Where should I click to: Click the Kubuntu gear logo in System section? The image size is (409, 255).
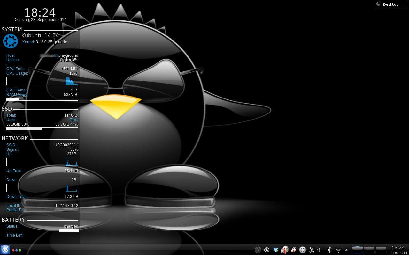click(11, 41)
